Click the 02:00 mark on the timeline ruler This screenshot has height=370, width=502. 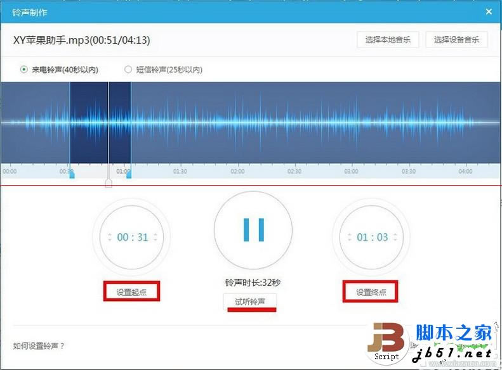[x=237, y=171]
